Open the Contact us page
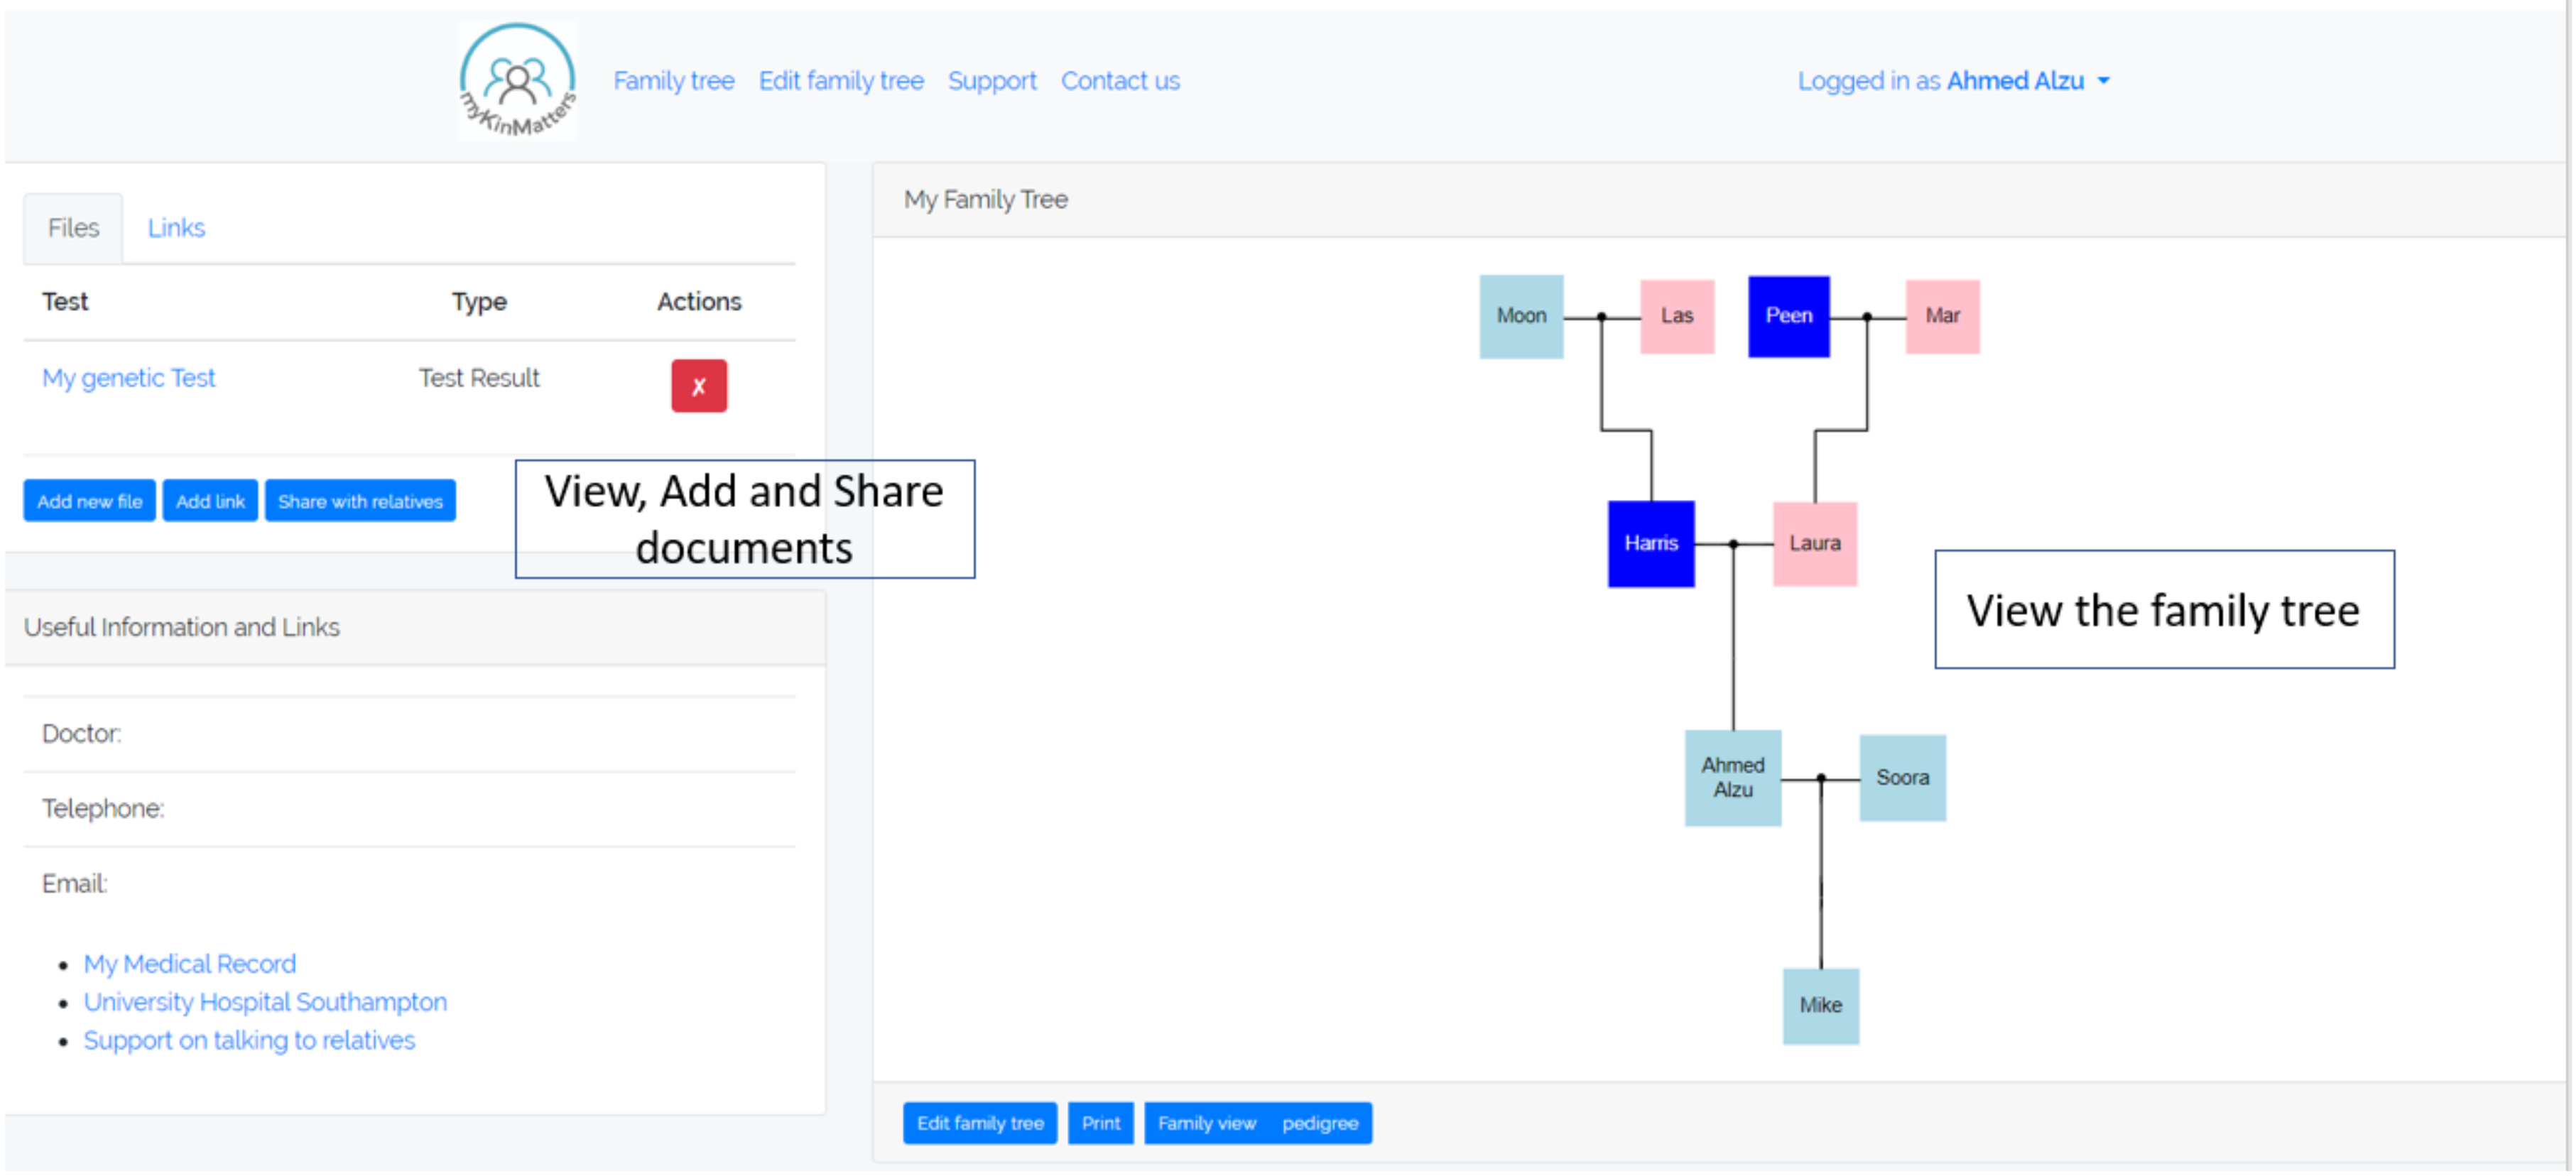This screenshot has height=1176, width=2576. click(x=1119, y=81)
